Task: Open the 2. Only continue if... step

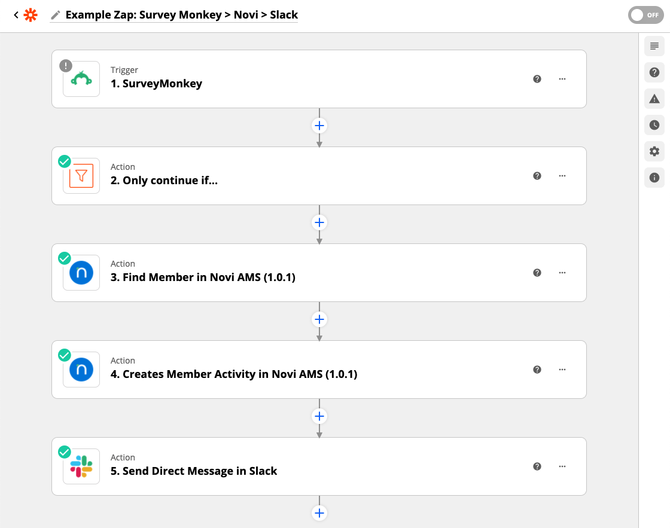Action: coord(319,176)
